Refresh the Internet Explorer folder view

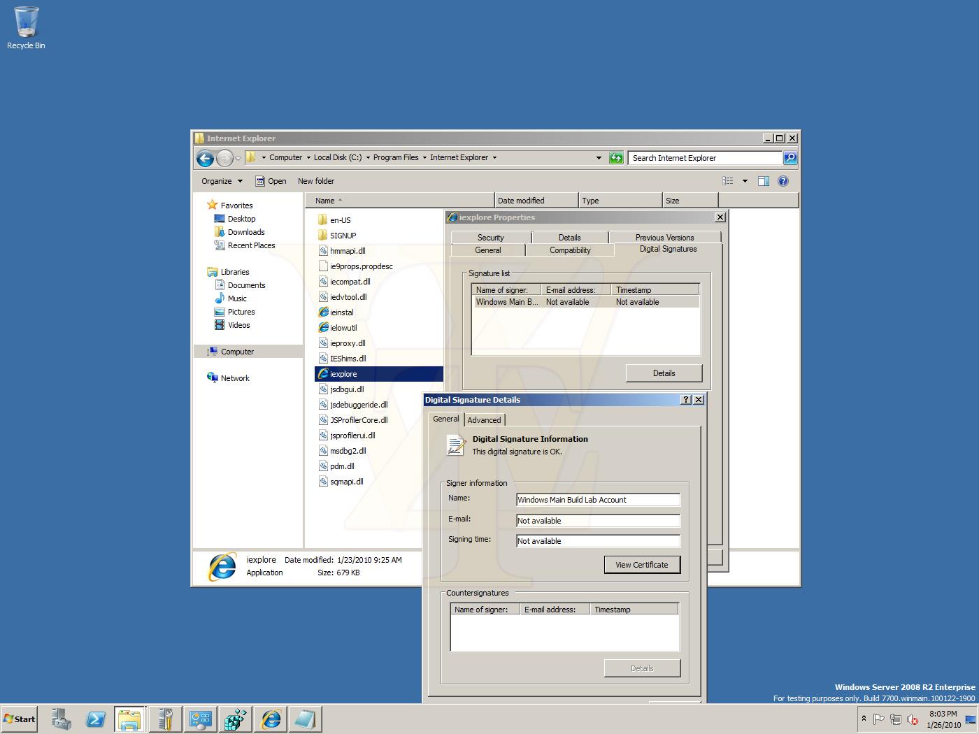coord(615,158)
